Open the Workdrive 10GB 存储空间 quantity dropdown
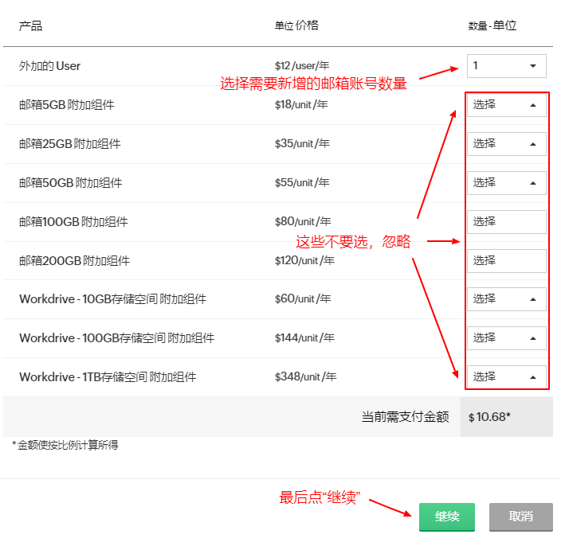561x542 pixels. point(506,299)
